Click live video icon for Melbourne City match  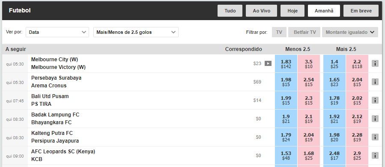coord(268,64)
